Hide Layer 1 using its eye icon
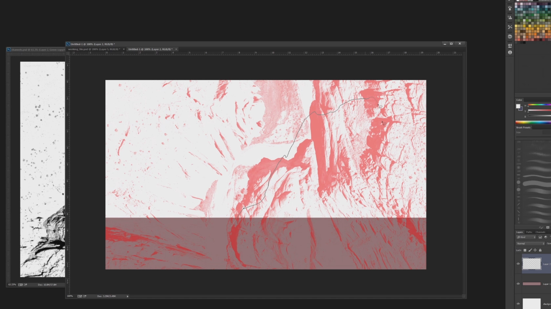This screenshot has height=309, width=551. pyautogui.click(x=518, y=284)
